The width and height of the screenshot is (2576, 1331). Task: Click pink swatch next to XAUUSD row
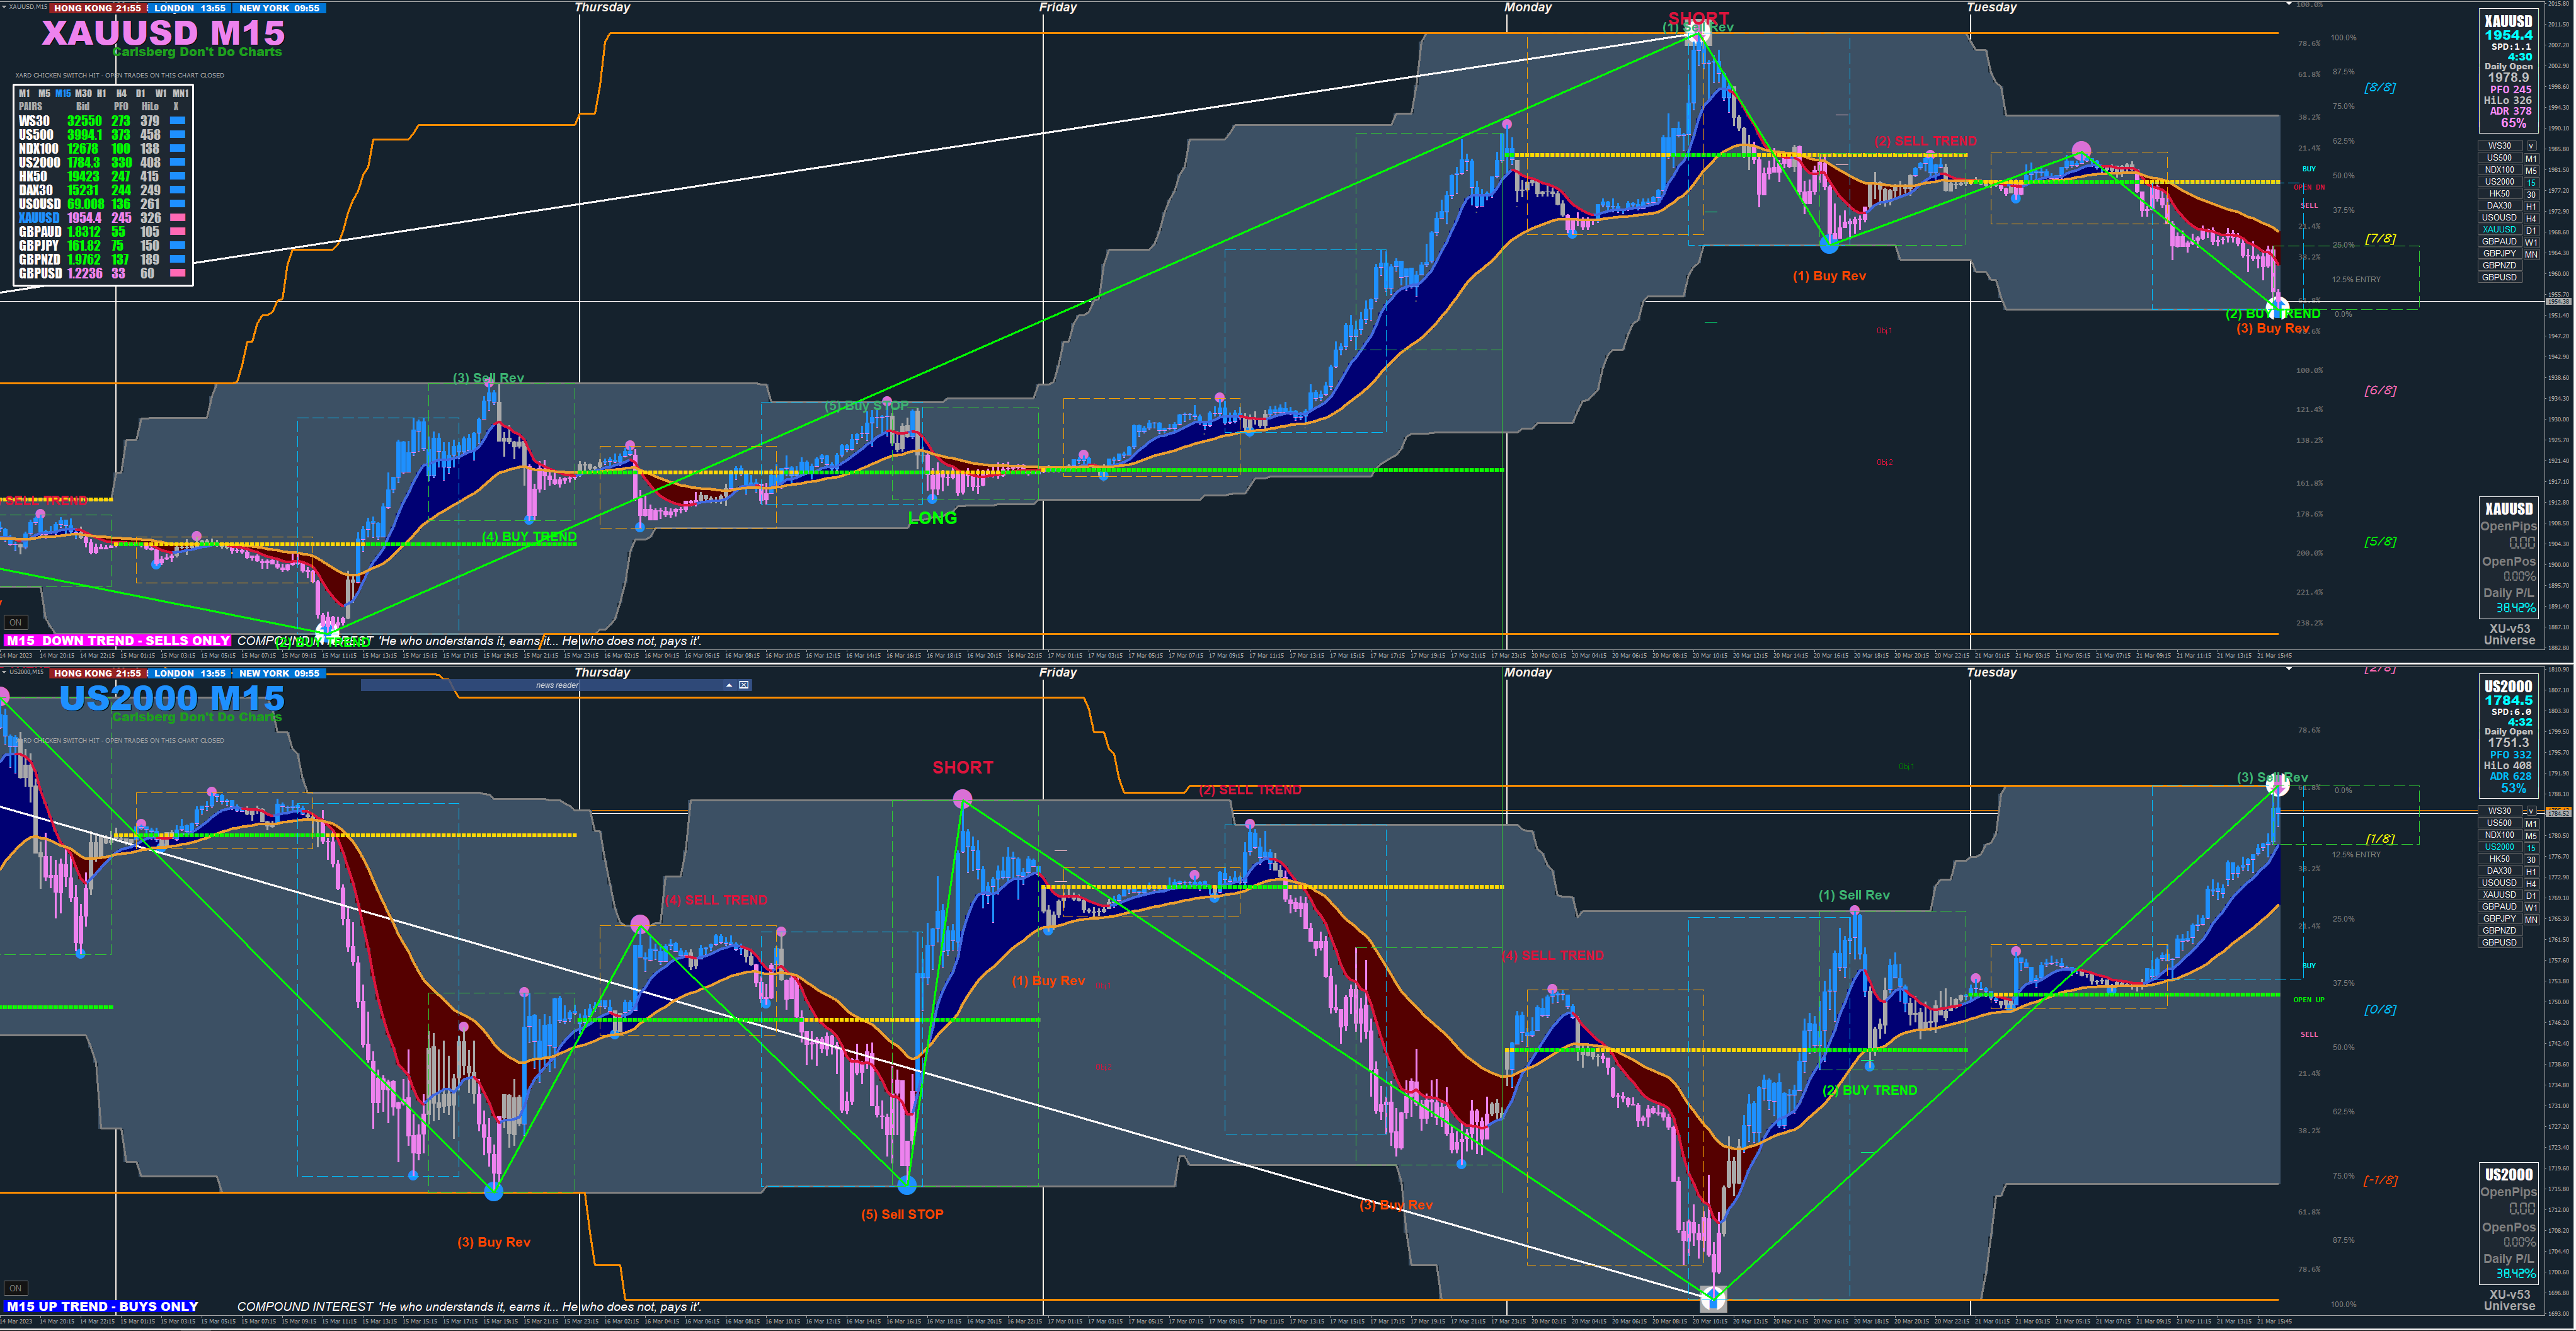click(x=177, y=218)
